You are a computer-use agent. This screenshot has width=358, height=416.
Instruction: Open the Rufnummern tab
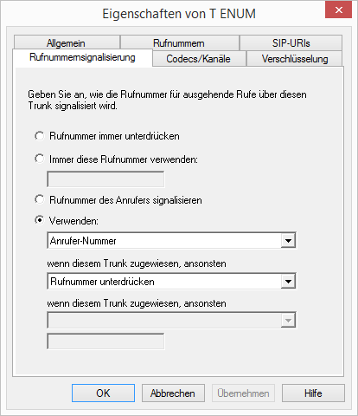pos(179,42)
